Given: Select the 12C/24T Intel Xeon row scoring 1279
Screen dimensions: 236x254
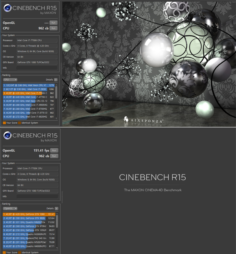Looking at the screenshot, I should (x=29, y=85).
